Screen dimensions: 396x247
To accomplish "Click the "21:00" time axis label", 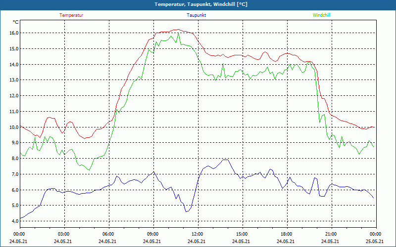I will (331, 234).
